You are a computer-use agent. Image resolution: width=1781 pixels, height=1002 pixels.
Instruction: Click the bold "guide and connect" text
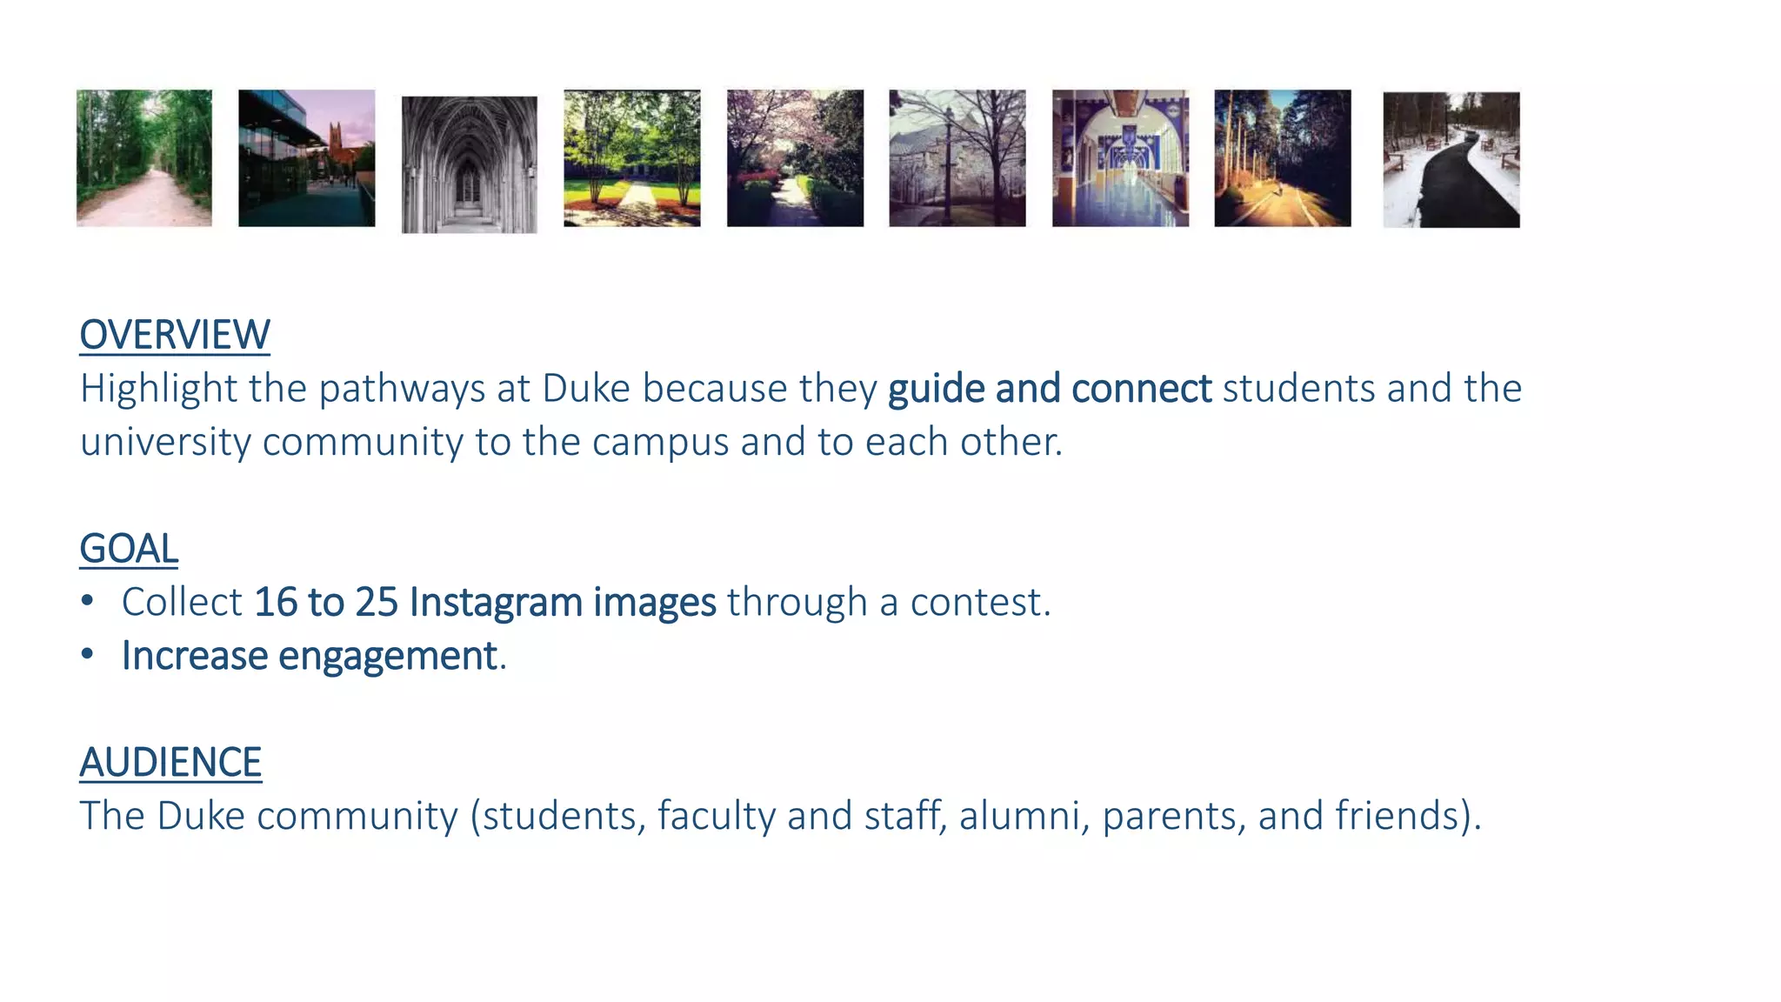pyautogui.click(x=1049, y=389)
